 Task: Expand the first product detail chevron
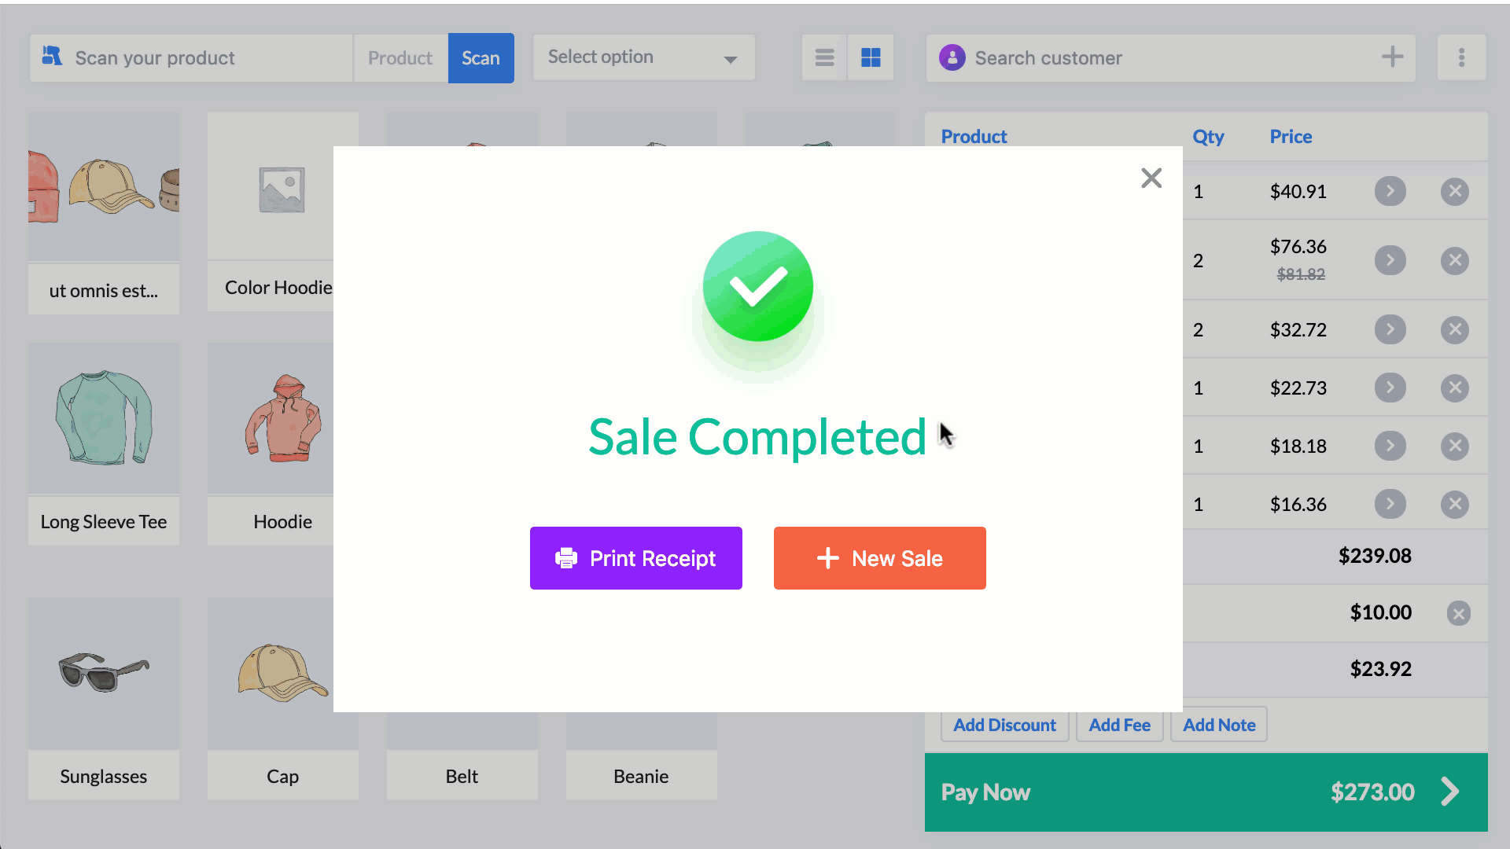[1390, 191]
